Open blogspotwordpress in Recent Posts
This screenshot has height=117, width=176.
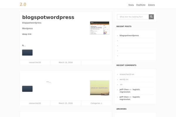129,35
